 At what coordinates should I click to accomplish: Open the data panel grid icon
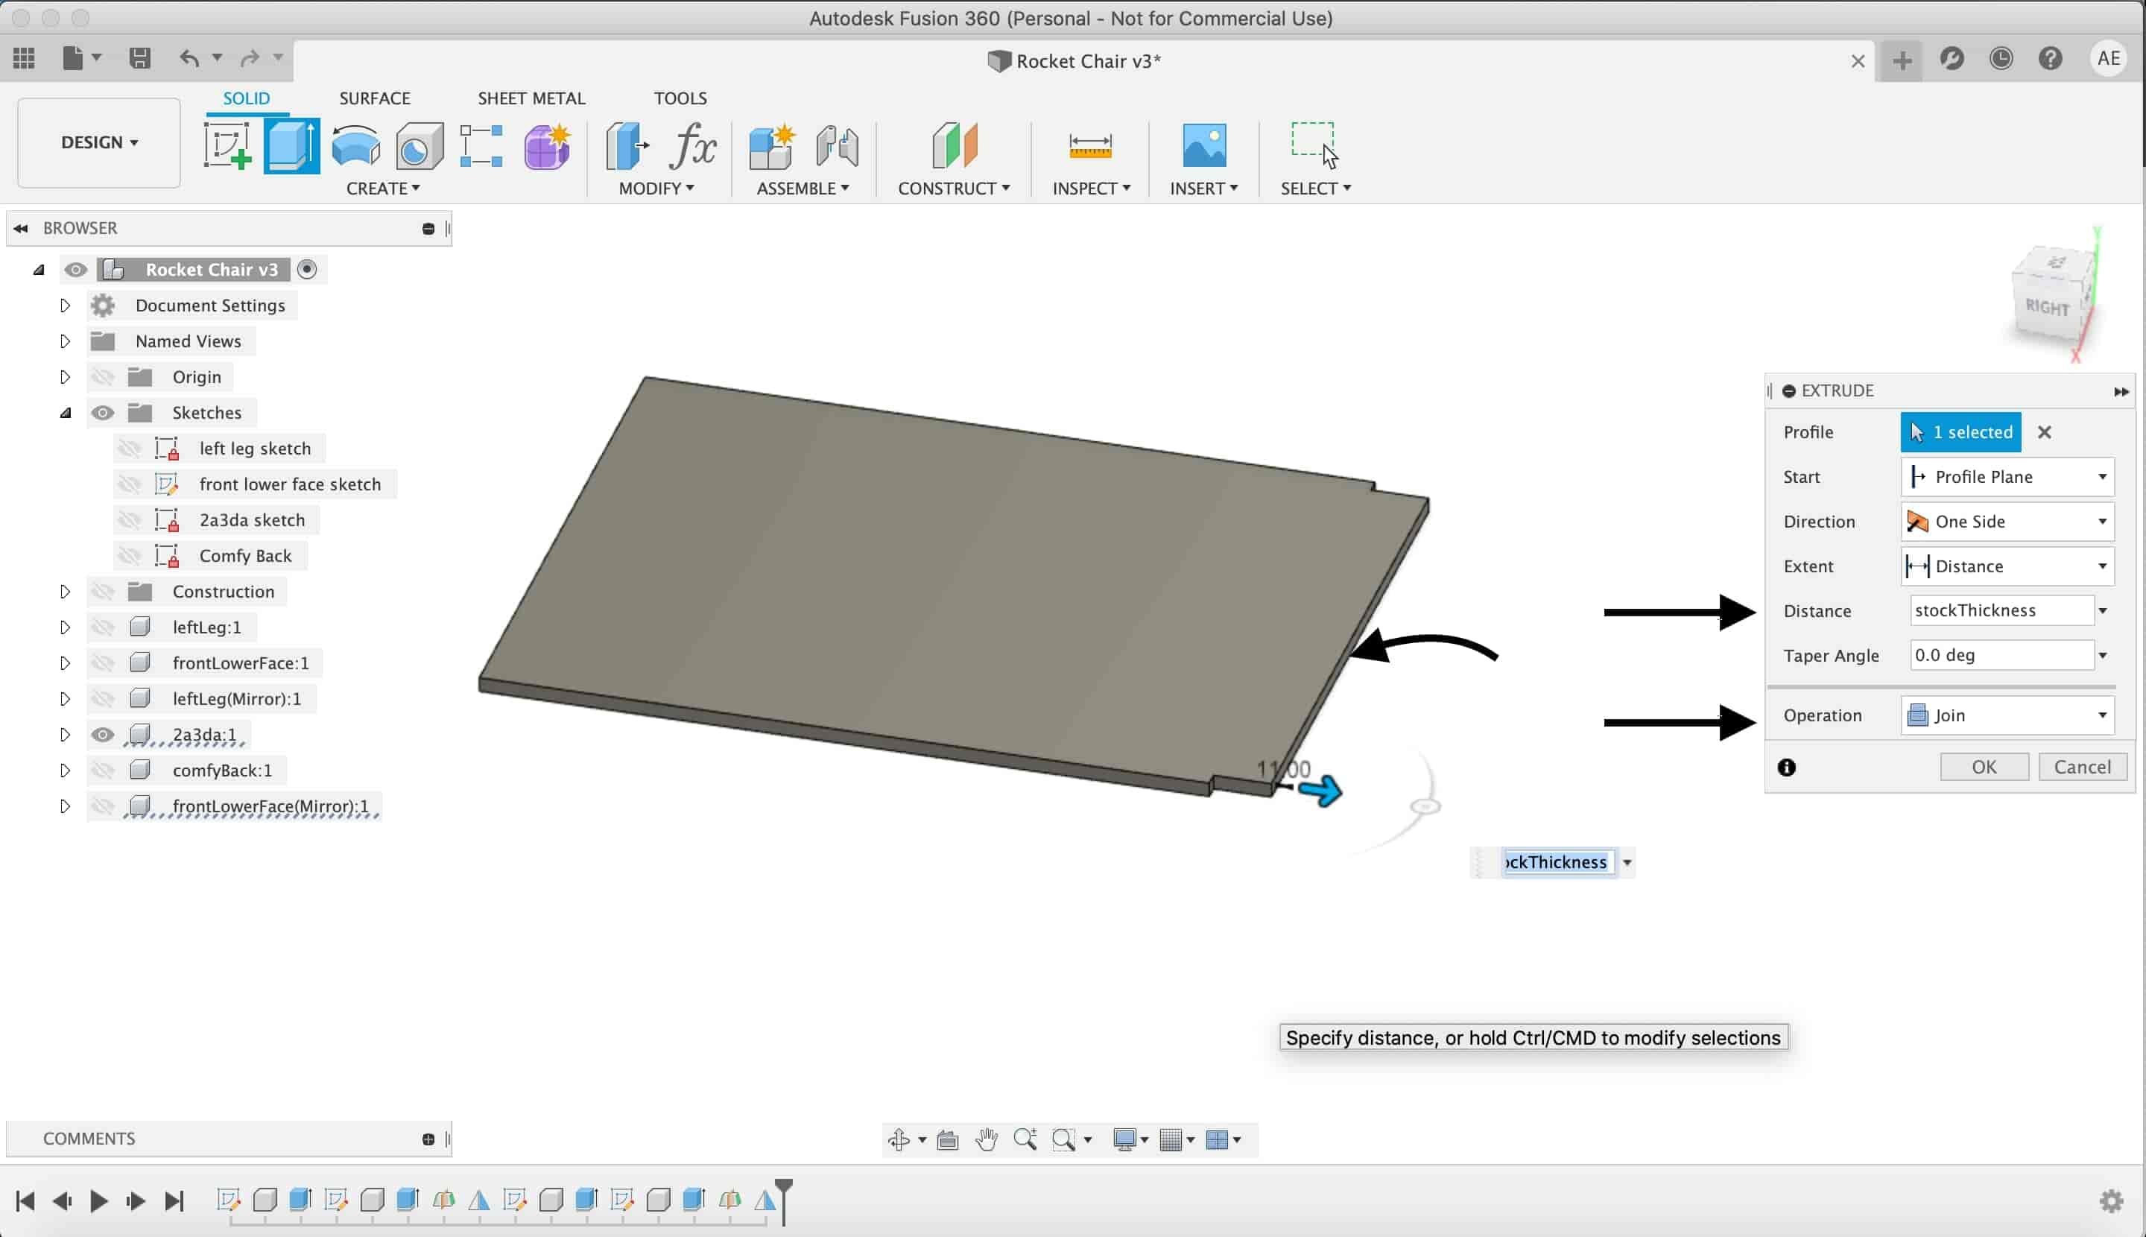(x=24, y=58)
